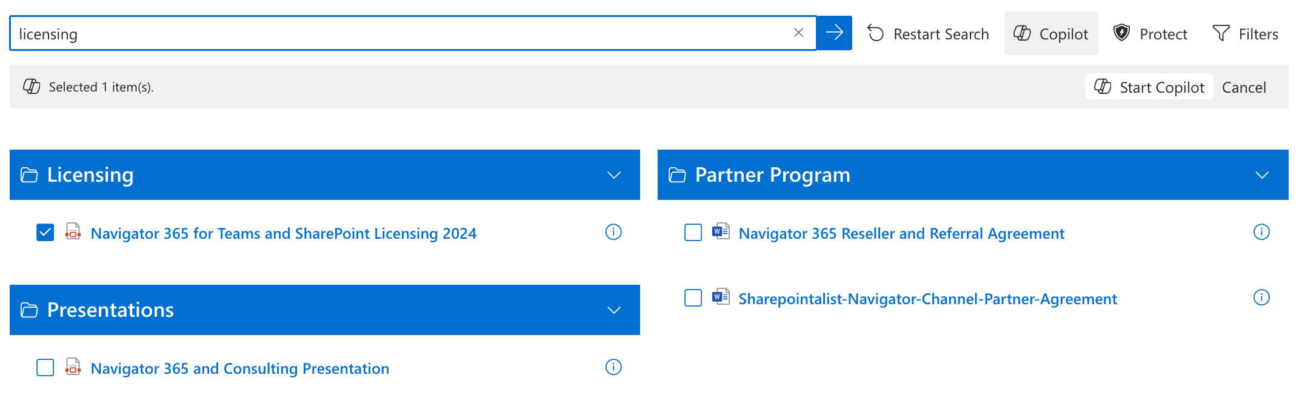Clear the search box with the X icon
Screen dimensions: 1302x395
point(798,33)
